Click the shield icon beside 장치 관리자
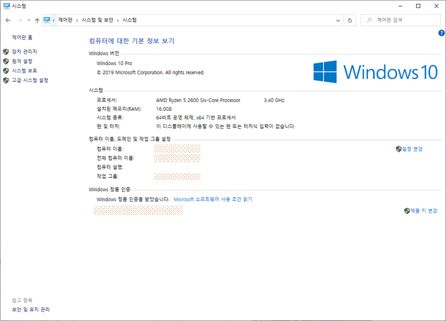 click(x=6, y=52)
